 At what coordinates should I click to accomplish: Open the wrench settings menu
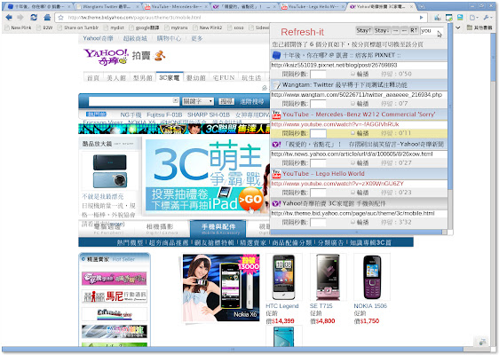[x=487, y=18]
